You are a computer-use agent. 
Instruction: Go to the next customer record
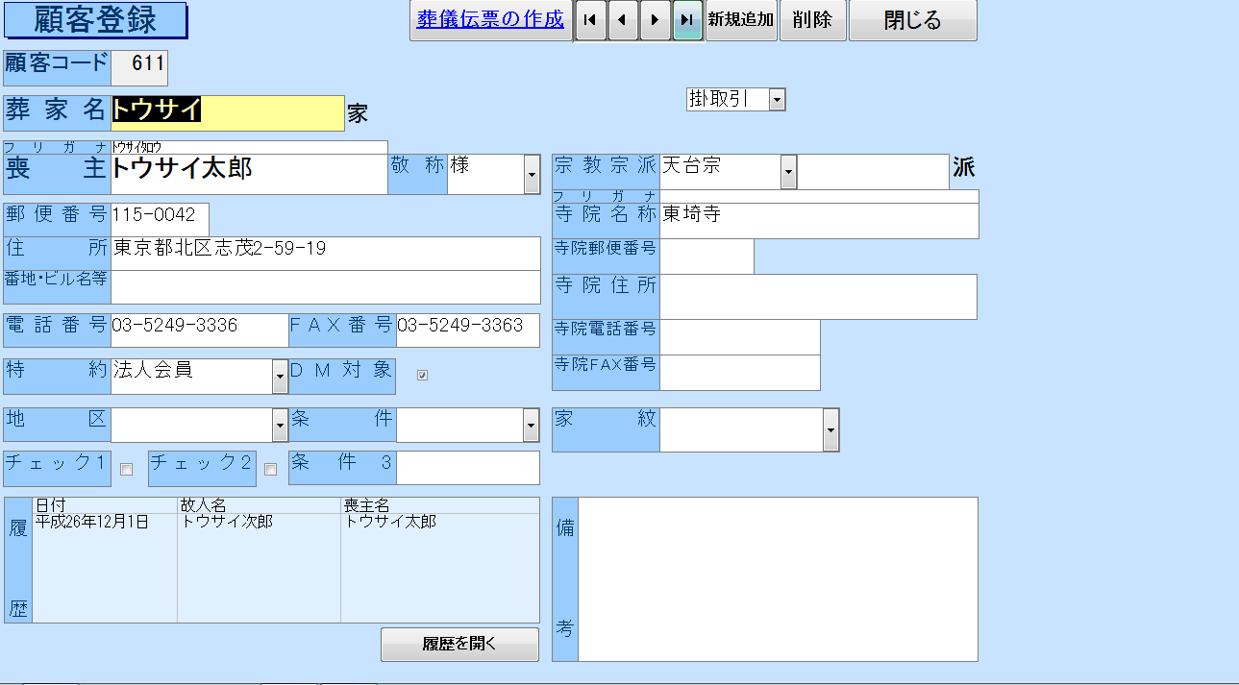click(x=656, y=20)
